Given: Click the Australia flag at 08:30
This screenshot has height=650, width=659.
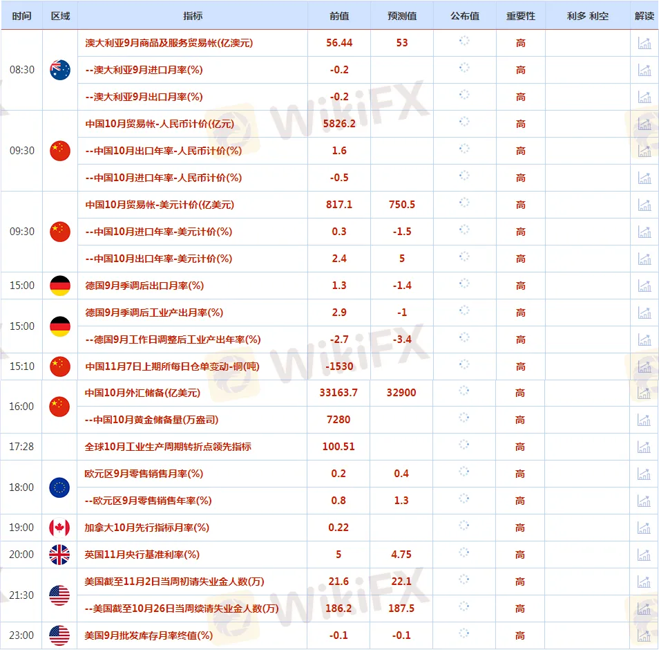Looking at the screenshot, I should tap(60, 70).
